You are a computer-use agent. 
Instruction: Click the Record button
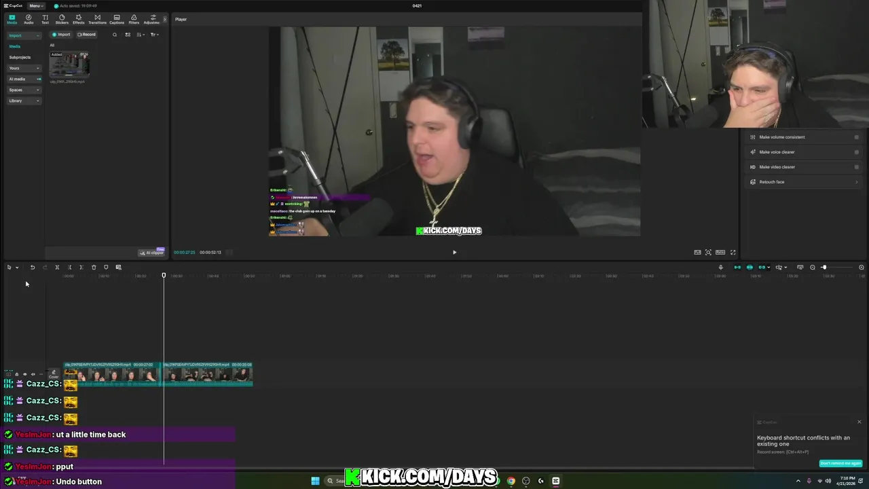click(86, 35)
